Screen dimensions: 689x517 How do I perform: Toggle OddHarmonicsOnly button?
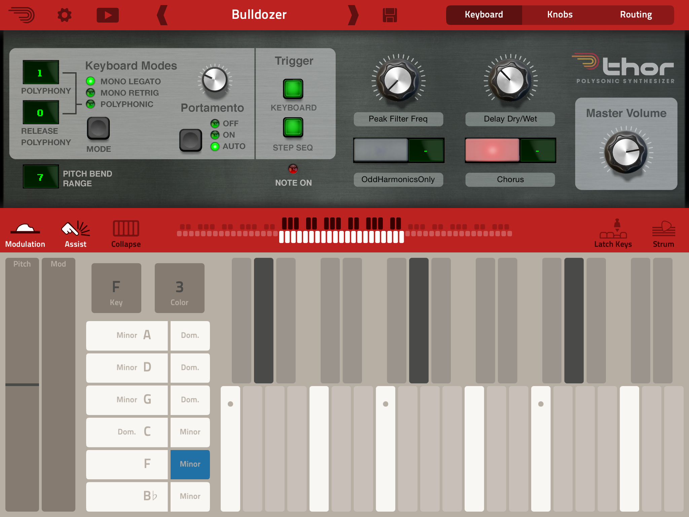381,150
